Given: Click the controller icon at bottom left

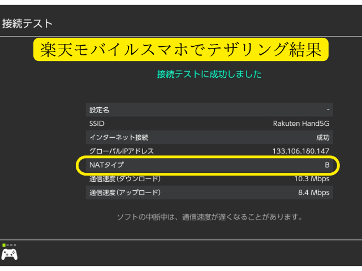Looking at the screenshot, I should pos(10,255).
